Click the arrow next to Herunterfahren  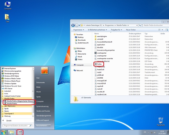point(49,126)
